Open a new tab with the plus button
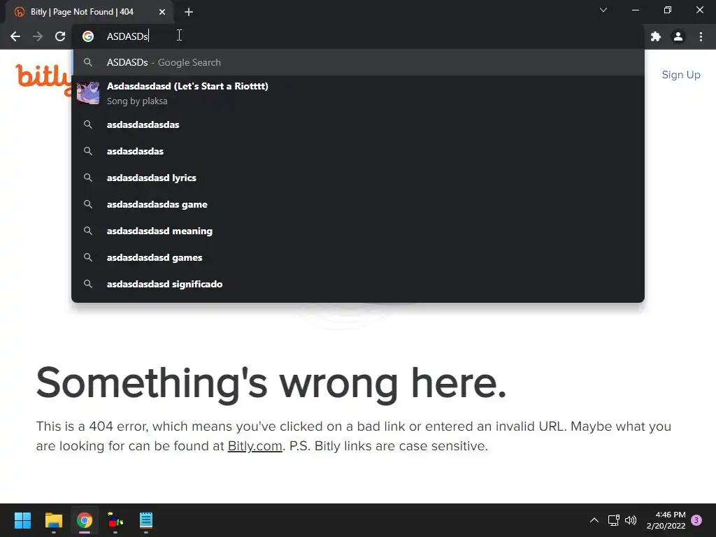This screenshot has height=537, width=716. [189, 12]
